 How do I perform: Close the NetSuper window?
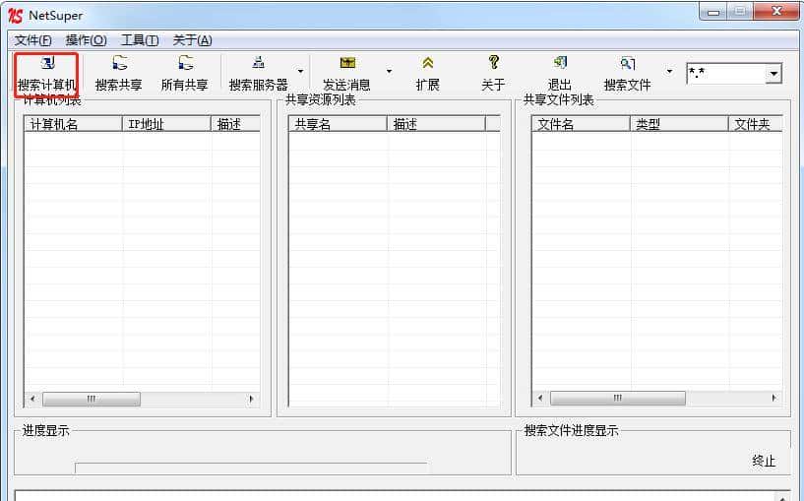[x=776, y=11]
